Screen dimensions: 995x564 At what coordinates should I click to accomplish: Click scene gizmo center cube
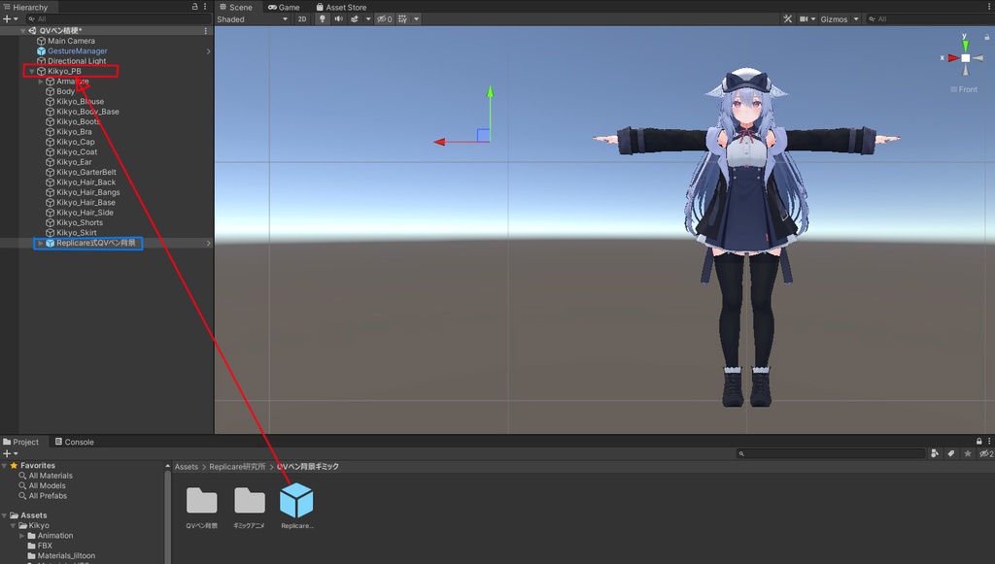tap(965, 57)
